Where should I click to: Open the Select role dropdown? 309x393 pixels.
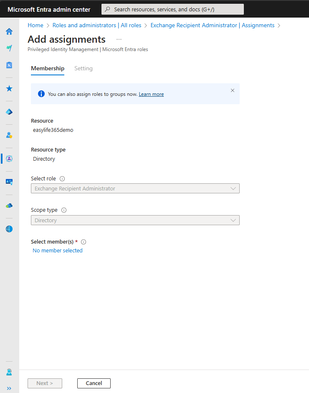135,189
